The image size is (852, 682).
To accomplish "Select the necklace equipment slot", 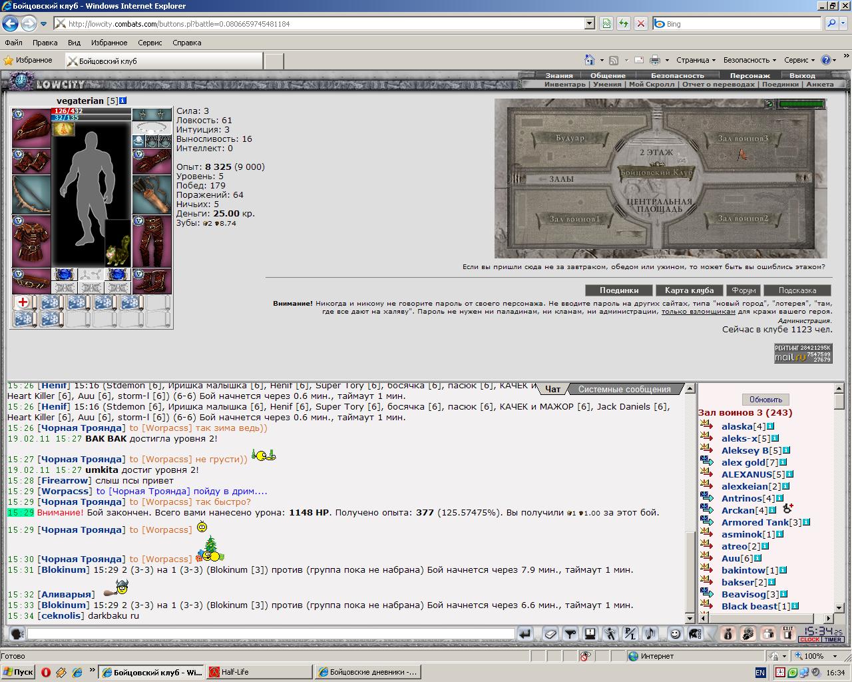I will click(x=152, y=128).
